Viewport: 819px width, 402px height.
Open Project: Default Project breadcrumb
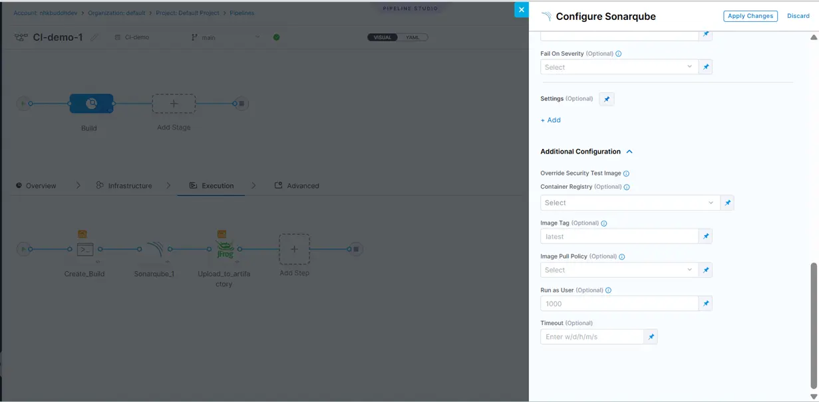click(188, 13)
